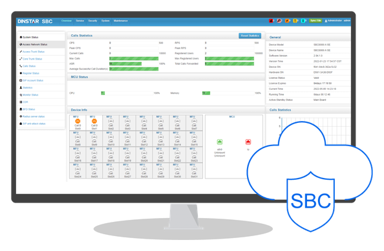Select the MFU Slot7 card icon
Screen dimensions: 384x251
pos(194,121)
